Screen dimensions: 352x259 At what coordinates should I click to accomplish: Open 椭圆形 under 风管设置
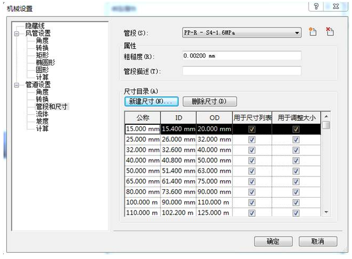[x=46, y=62]
